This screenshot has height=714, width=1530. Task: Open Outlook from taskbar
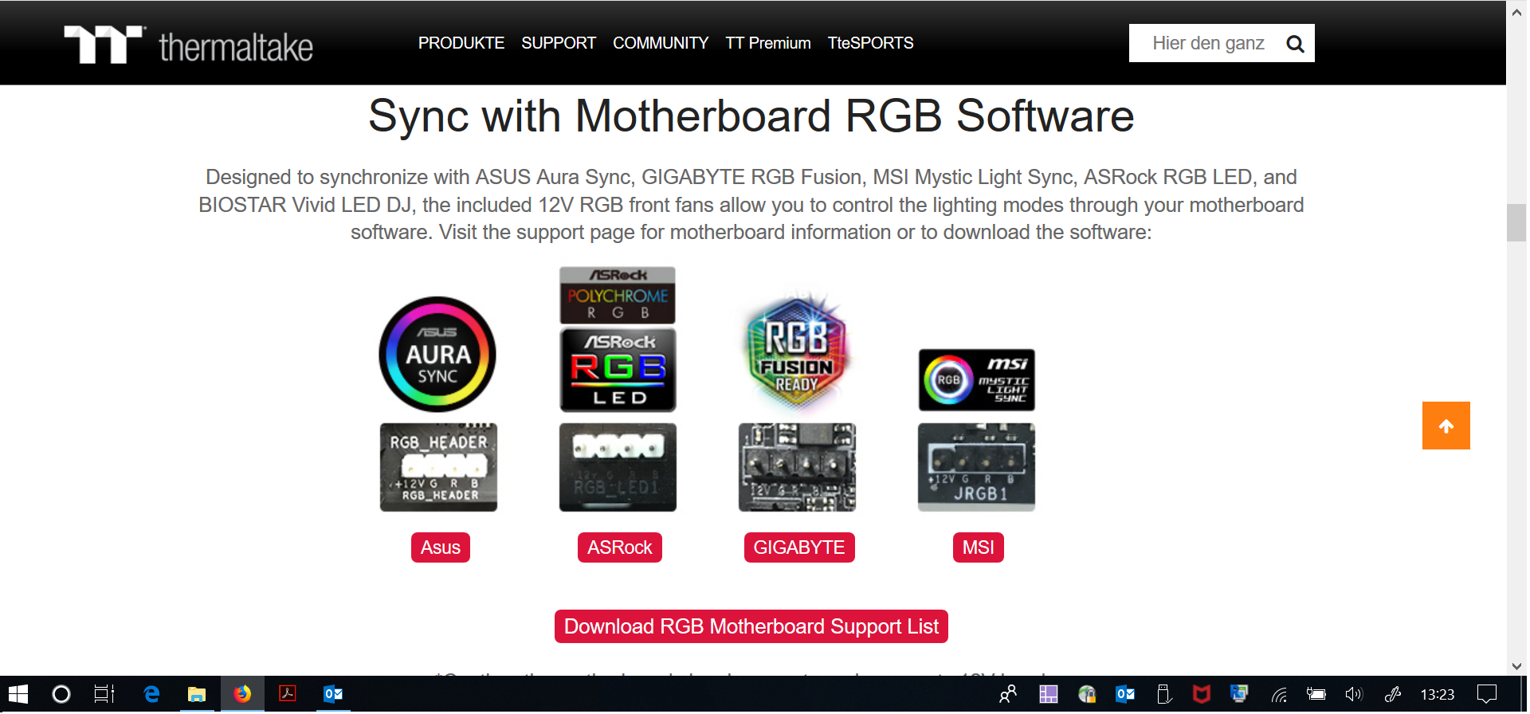[x=333, y=694]
